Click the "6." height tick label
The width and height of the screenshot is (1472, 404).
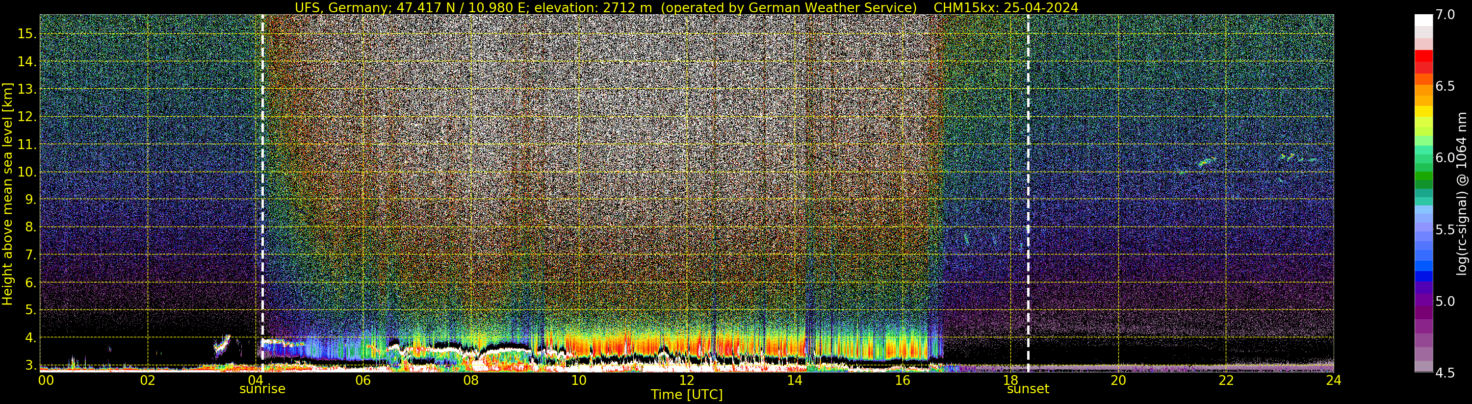pos(30,282)
